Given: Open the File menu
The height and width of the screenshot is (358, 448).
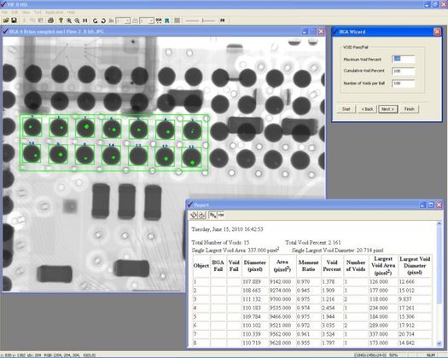Looking at the screenshot, I should coord(4,13).
